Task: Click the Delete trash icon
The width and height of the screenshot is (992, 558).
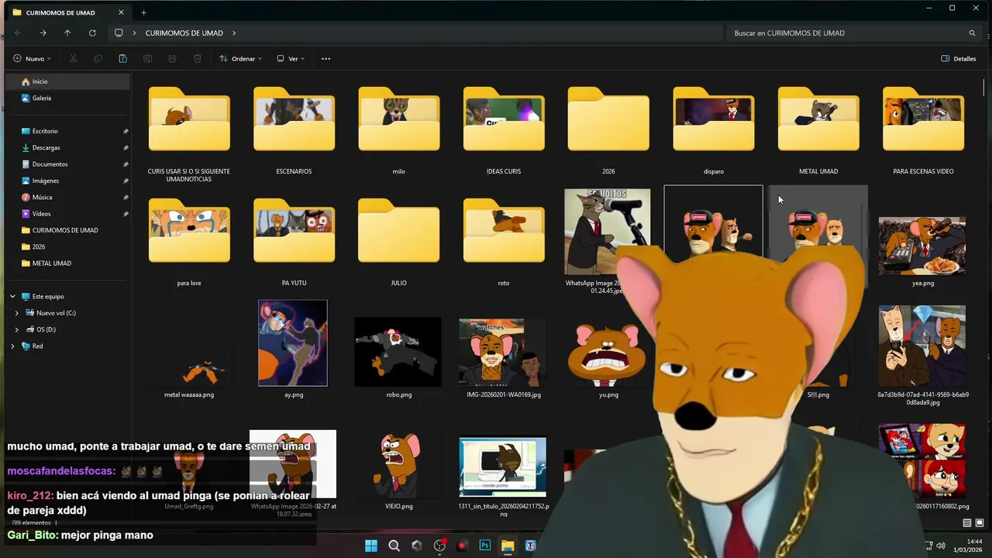Action: coord(197,59)
